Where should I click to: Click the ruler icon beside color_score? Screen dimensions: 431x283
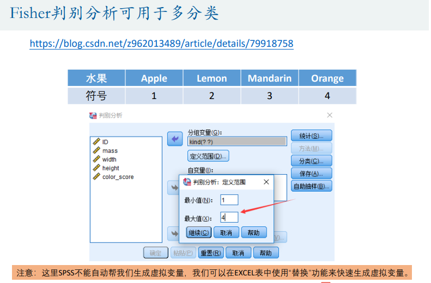[96, 177]
